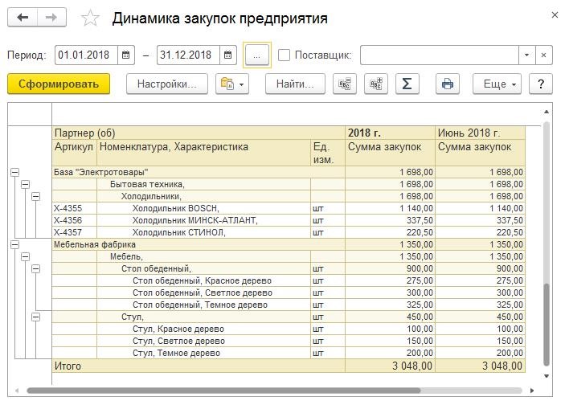Collapse the Мебельная фабрика group

[14, 244]
